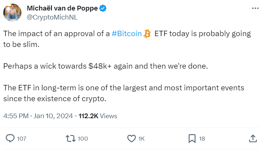Image resolution: width=266 pixels, height=150 pixels.
Task: Click the reply speech bubble icon
Action: pos(11,138)
